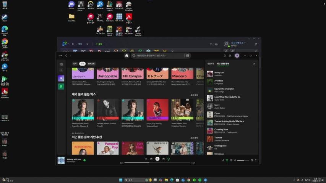
Task: Toggle the repeat mode button
Action: (169, 159)
